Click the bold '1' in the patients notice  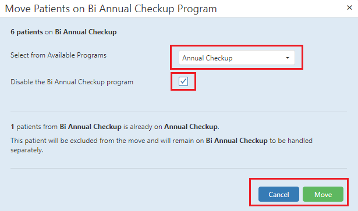[x=12, y=127]
